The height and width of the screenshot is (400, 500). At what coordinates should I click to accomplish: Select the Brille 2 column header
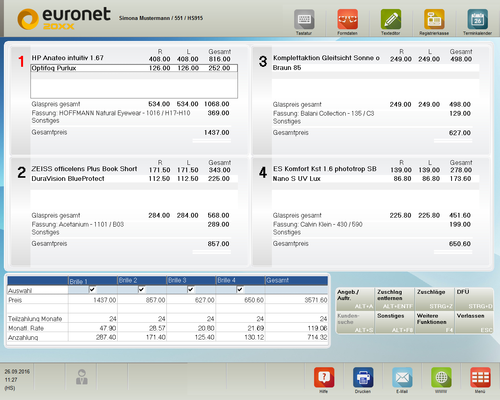(x=142, y=280)
